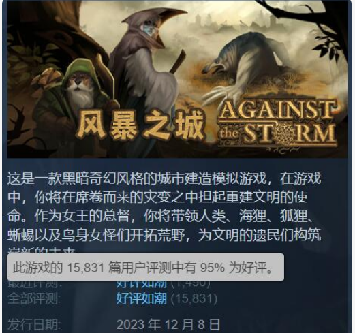Screen dimensions: 355x333
Task: Click the 全部评测 label
Action: [x=34, y=298]
